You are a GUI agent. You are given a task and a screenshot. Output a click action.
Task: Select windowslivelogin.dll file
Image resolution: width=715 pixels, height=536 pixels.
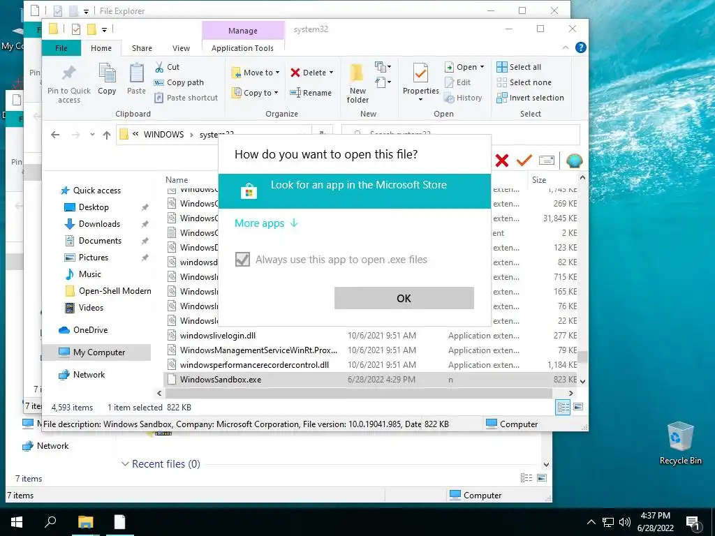(218, 336)
